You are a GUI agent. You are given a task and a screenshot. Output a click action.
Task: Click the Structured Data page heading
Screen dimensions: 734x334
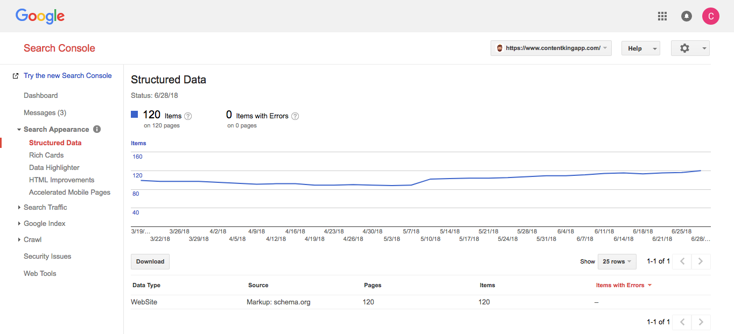(x=169, y=80)
